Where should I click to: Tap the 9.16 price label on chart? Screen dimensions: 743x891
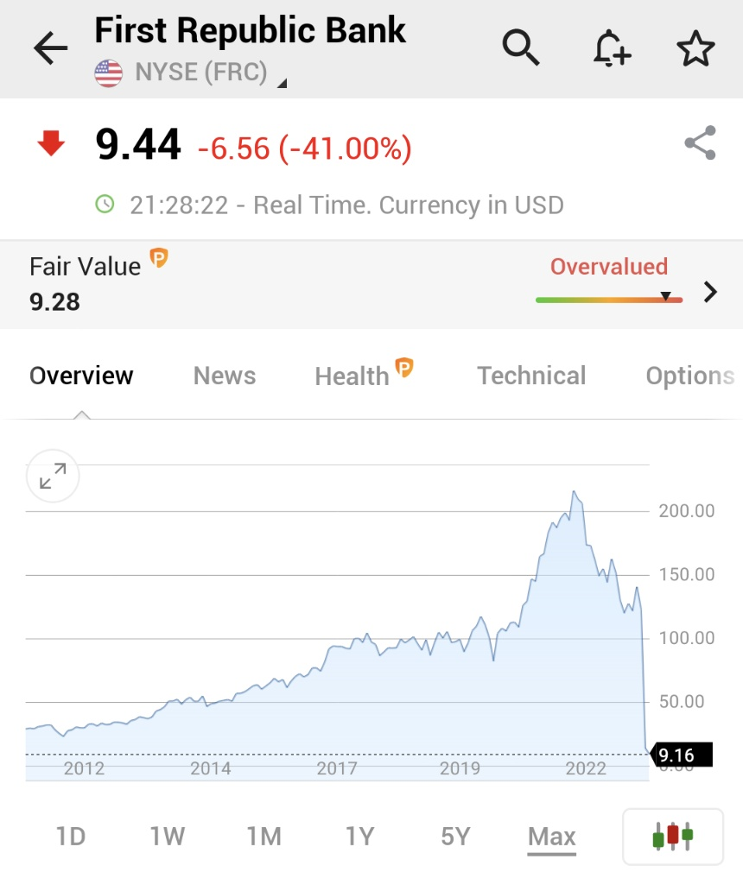point(680,755)
